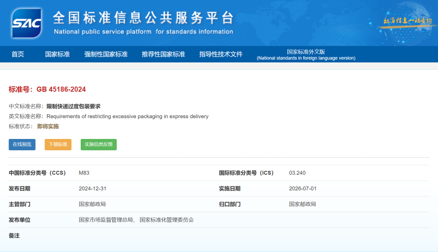Click the 发布日期 label
Viewport: 438px width, 252px height.
coord(19,189)
